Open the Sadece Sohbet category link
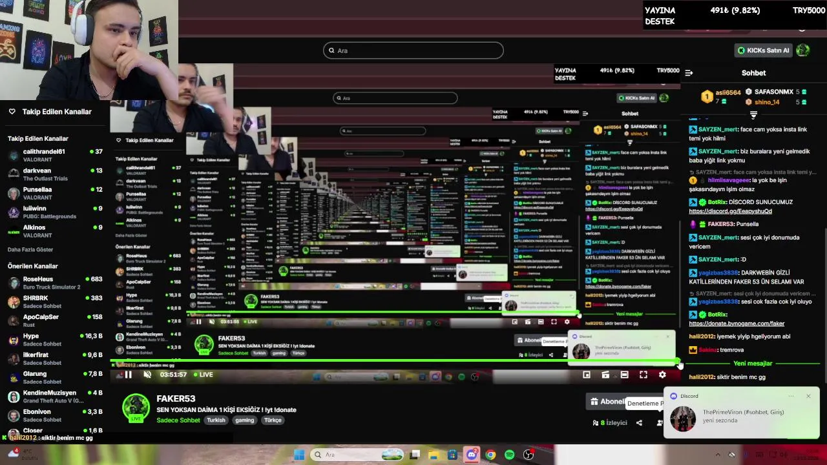The image size is (827, 465). tap(178, 420)
